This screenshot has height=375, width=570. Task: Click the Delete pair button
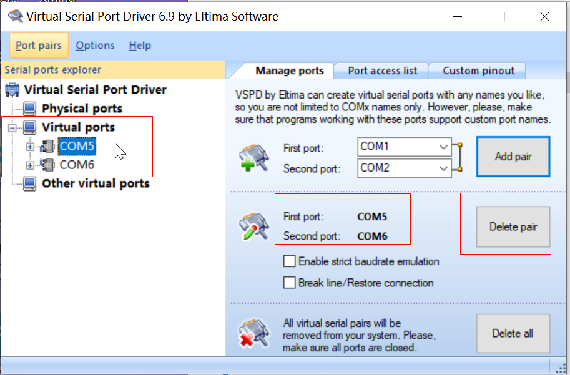point(513,226)
